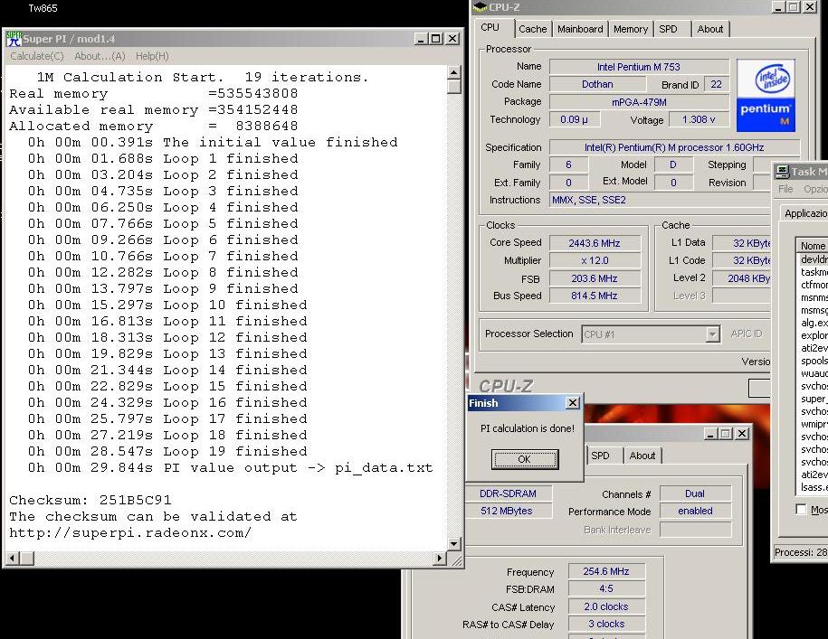Switch to the Cache tab in CPU-Z
This screenshot has width=828, height=639.
532,29
